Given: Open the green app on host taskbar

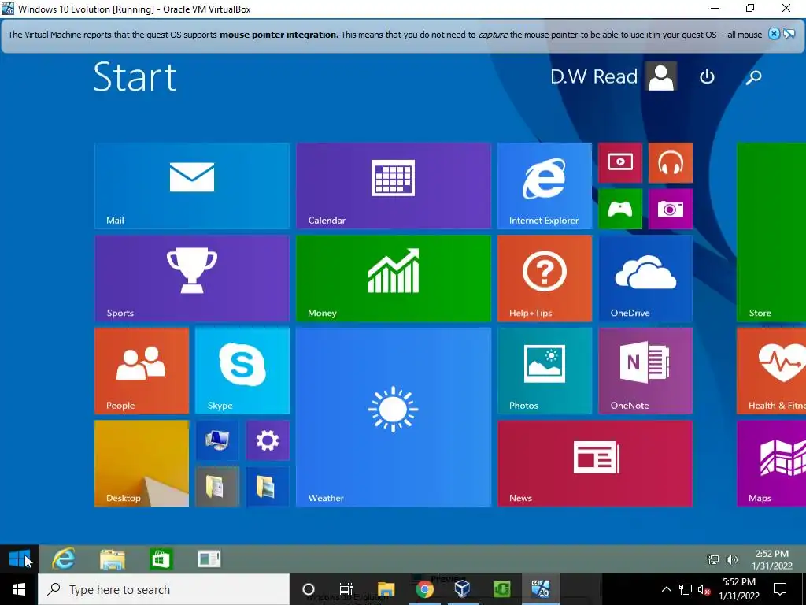Looking at the screenshot, I should (501, 589).
